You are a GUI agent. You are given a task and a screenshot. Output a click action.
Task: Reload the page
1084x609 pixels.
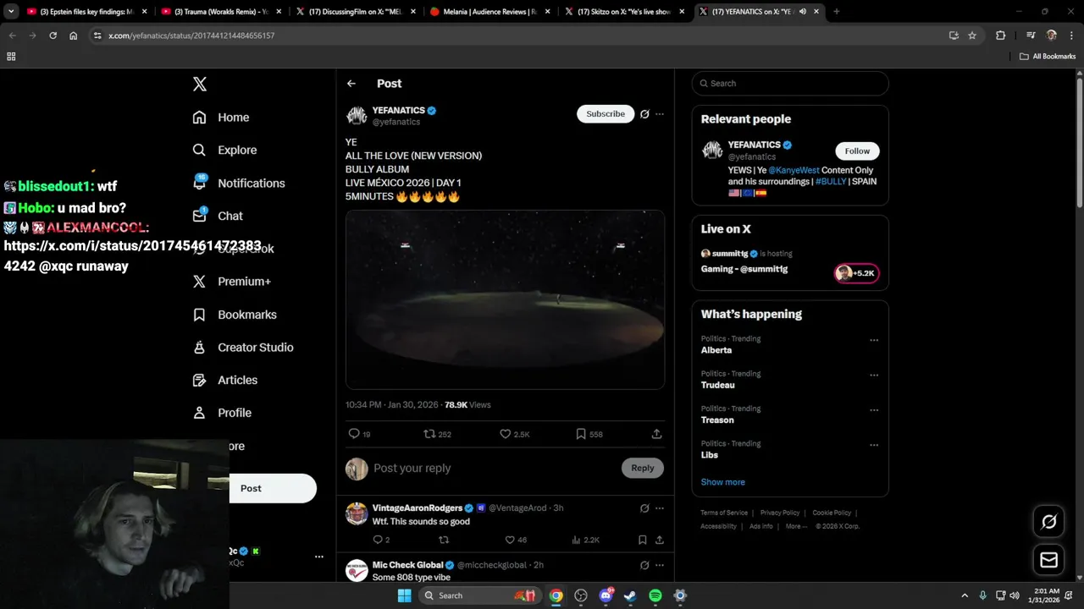pyautogui.click(x=53, y=36)
